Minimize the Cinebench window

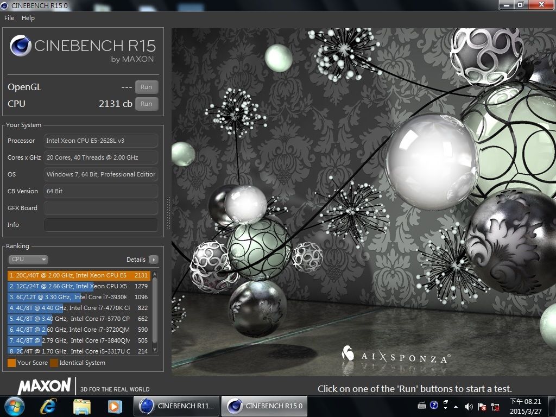[x=507, y=4]
